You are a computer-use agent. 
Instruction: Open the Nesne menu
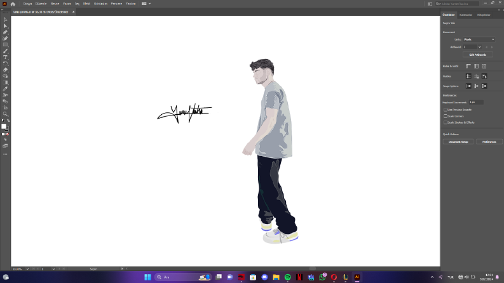point(55,4)
